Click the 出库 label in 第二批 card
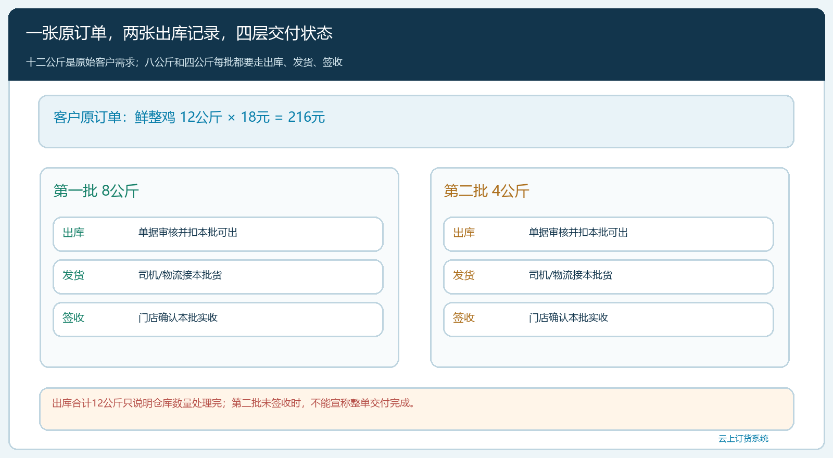The height and width of the screenshot is (458, 833). pos(464,233)
